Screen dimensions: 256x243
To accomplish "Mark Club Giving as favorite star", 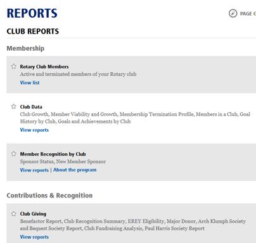I will 13,214.
